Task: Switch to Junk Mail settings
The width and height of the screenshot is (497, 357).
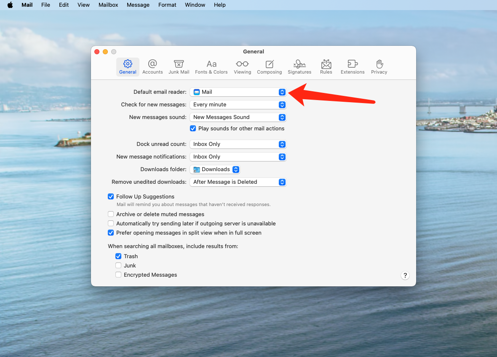Action: pos(179,67)
